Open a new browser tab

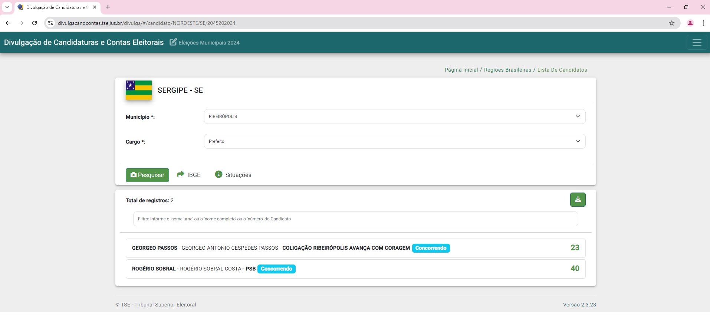[108, 7]
